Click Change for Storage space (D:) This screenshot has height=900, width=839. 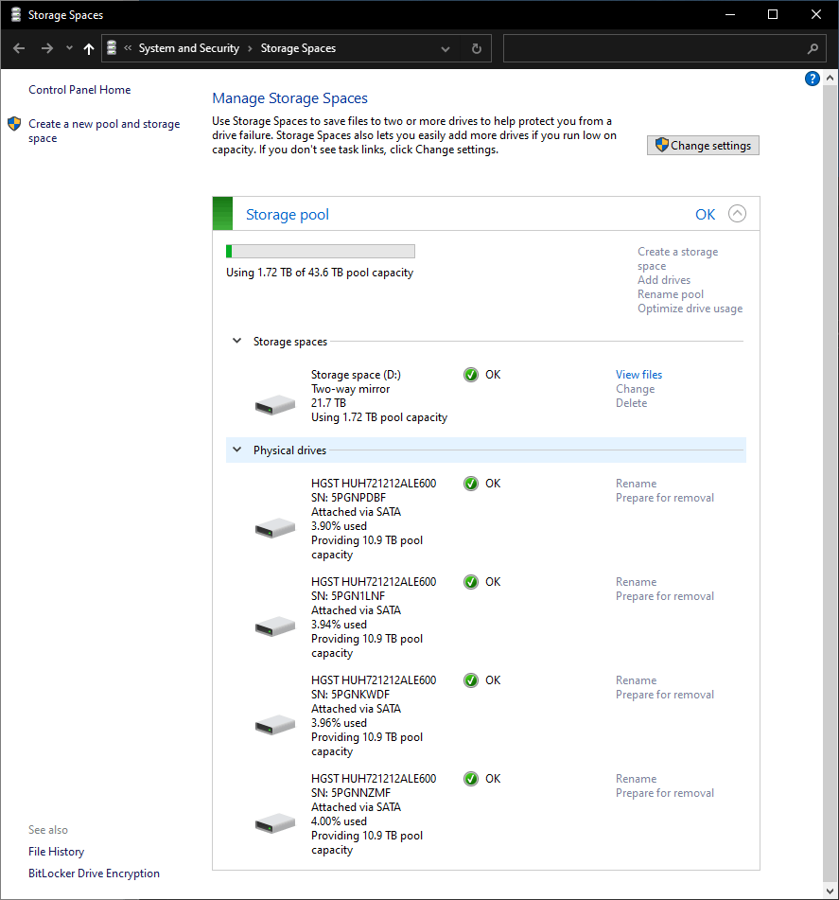(636, 389)
